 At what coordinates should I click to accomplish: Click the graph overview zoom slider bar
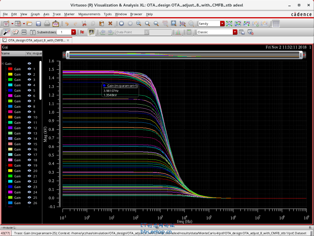click(x=184, y=55)
